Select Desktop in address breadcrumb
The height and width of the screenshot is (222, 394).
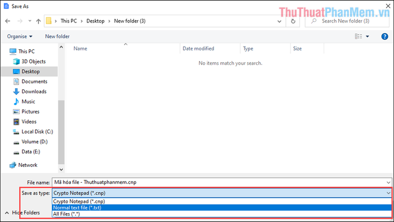click(x=95, y=21)
